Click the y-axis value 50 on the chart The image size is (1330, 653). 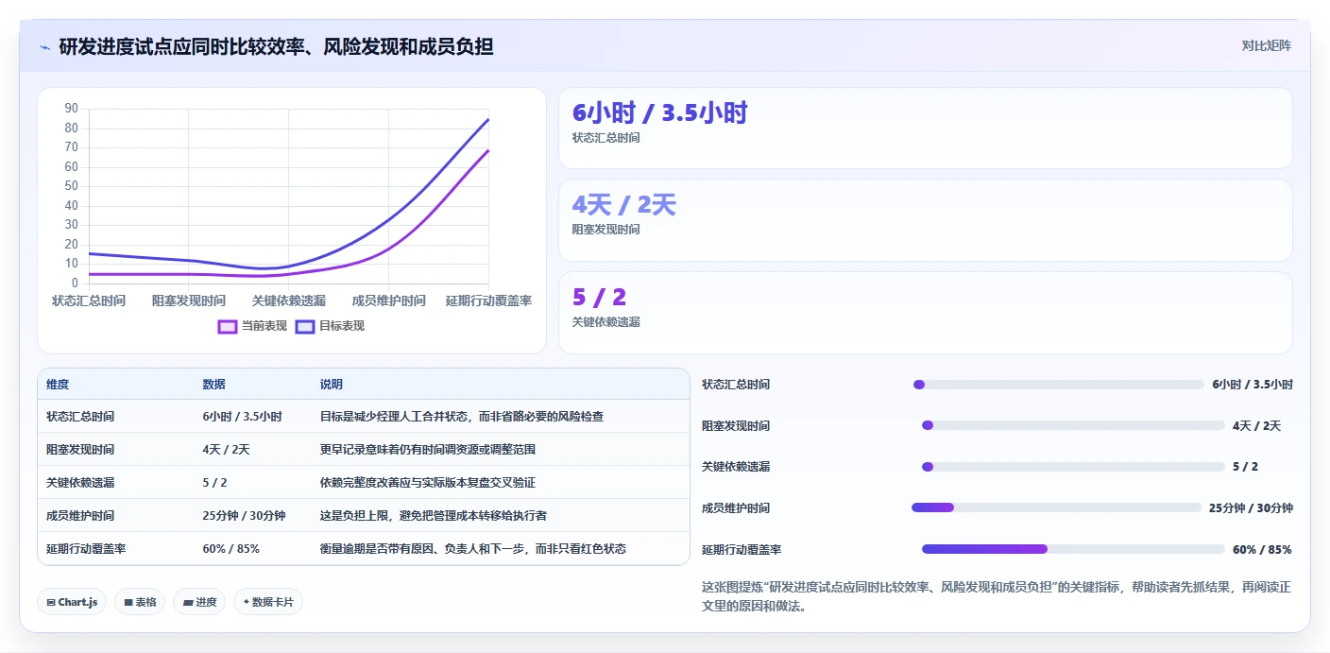[x=71, y=186]
